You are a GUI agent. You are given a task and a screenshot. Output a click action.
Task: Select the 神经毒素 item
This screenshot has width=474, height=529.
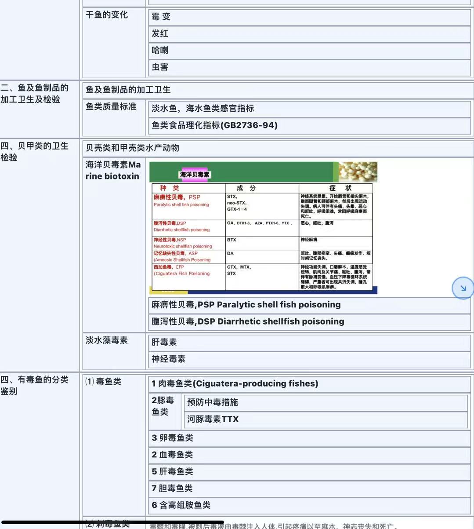coord(168,359)
